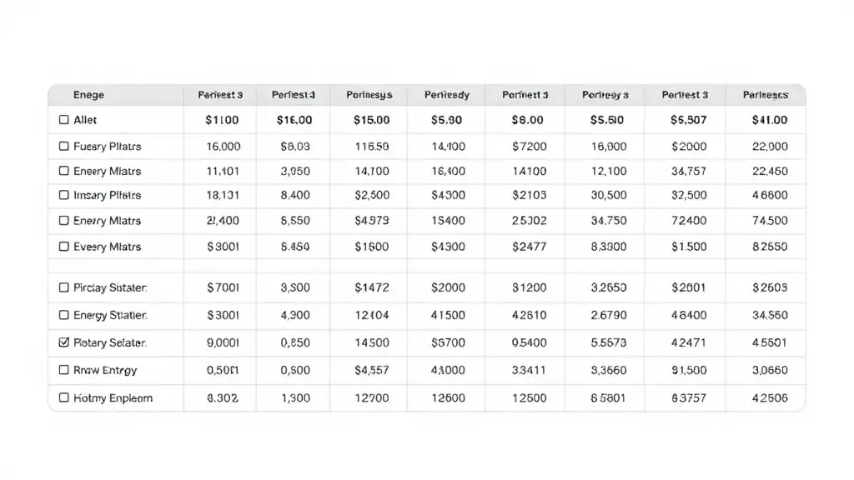
Task: Check the Allet row checkbox
Action: click(63, 120)
